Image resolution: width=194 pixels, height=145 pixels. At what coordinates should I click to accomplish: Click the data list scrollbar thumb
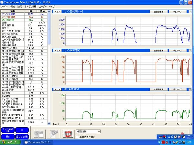[49, 28]
